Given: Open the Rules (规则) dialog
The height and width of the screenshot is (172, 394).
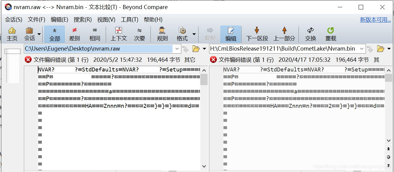Looking at the screenshot, I should pyautogui.click(x=162, y=34).
